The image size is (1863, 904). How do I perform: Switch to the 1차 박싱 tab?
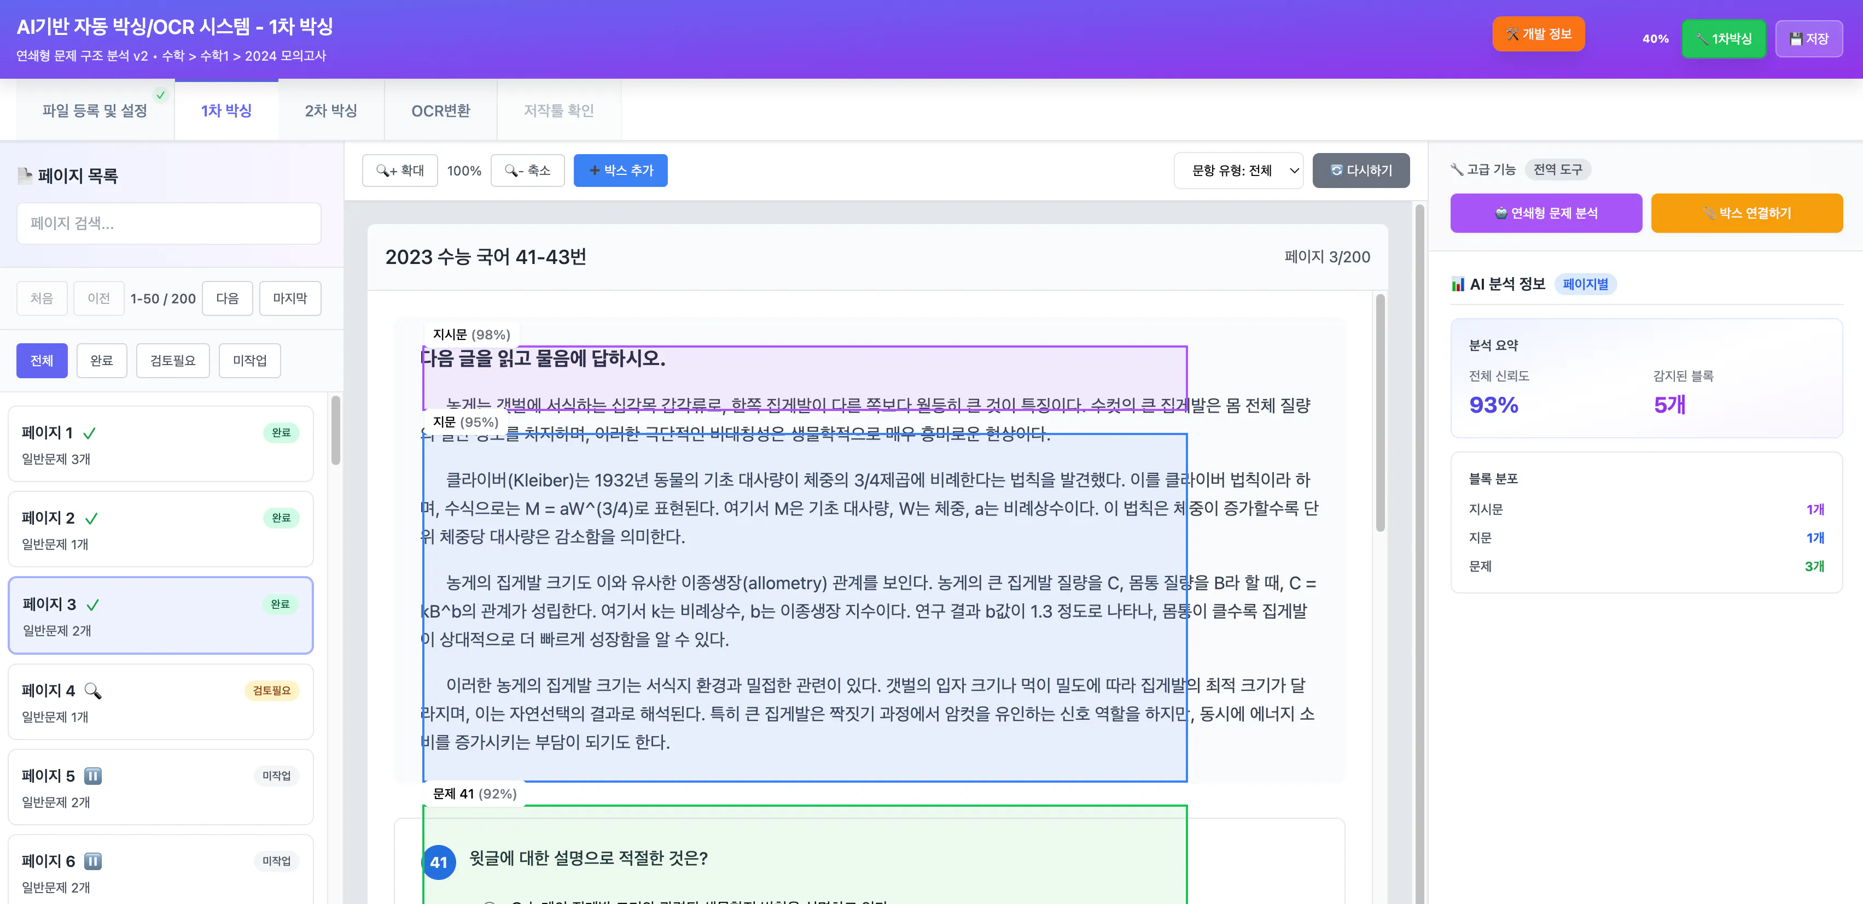226,110
